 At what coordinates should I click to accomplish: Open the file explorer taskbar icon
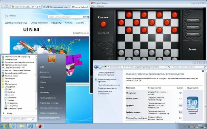click(21, 126)
